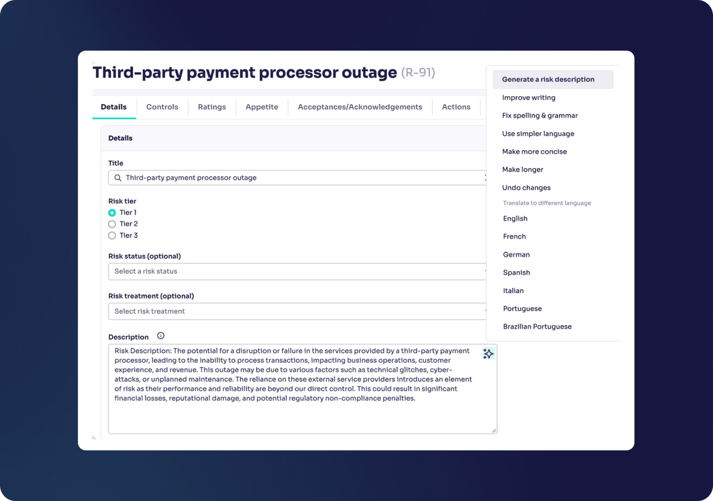
Task: Click the resize handle of the Description textarea
Action: point(494,430)
